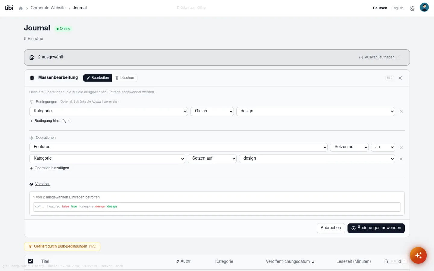The height and width of the screenshot is (271, 434).
Task: Click the Autor column header
Action: pos(183,261)
